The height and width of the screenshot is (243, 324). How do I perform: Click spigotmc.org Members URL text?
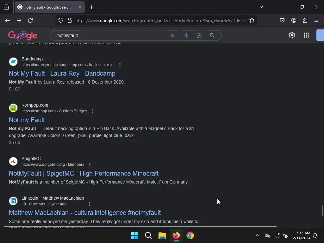tap(53, 165)
